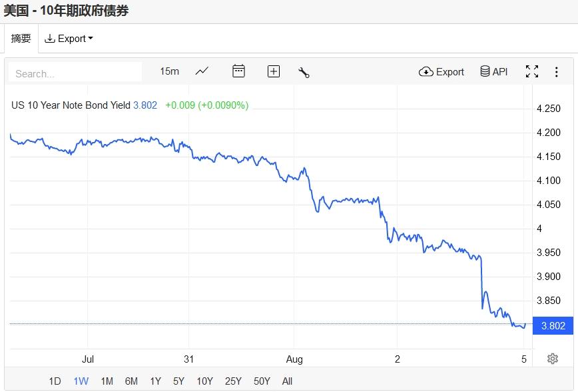Select the 1Y time range
Screen dimensions: 578x392
coord(155,381)
